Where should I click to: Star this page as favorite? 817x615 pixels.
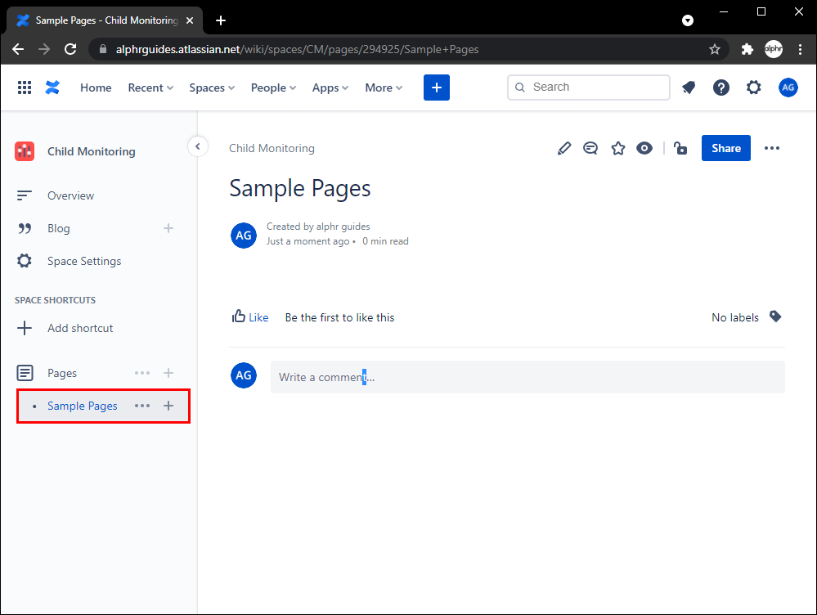(617, 148)
